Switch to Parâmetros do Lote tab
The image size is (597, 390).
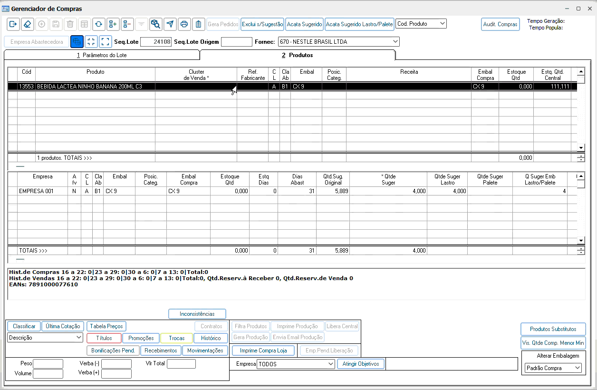(102, 55)
